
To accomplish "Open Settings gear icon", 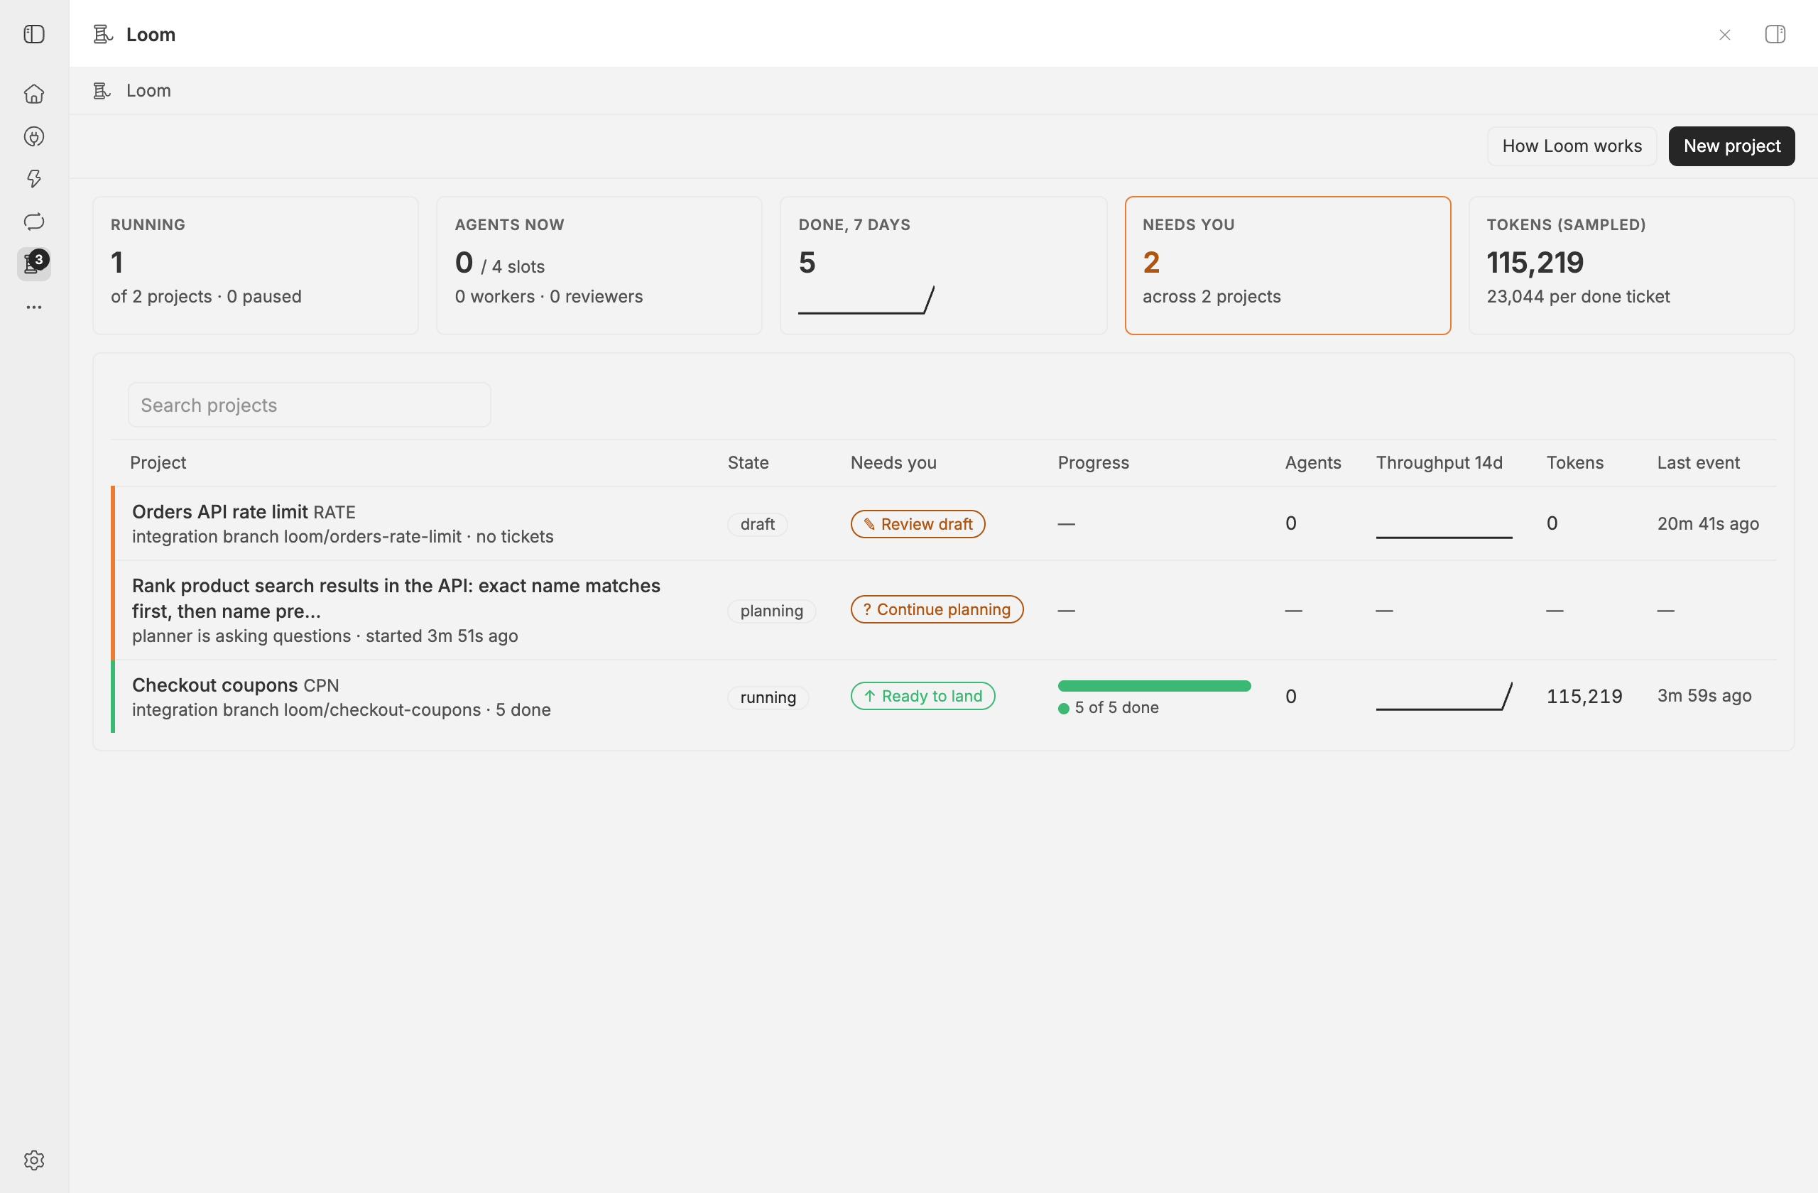I will pyautogui.click(x=33, y=1160).
